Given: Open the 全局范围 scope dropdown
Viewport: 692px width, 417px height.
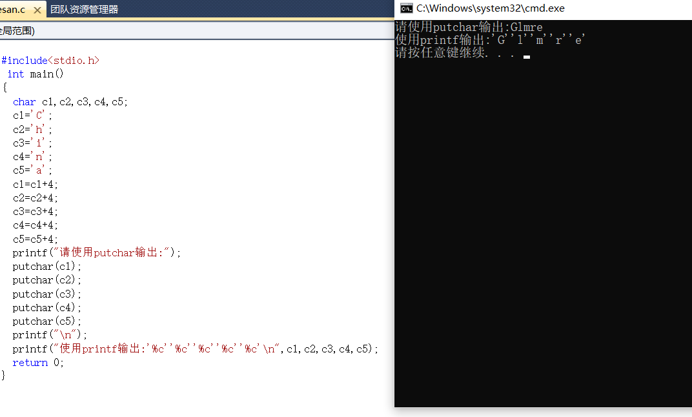Looking at the screenshot, I should click(196, 30).
